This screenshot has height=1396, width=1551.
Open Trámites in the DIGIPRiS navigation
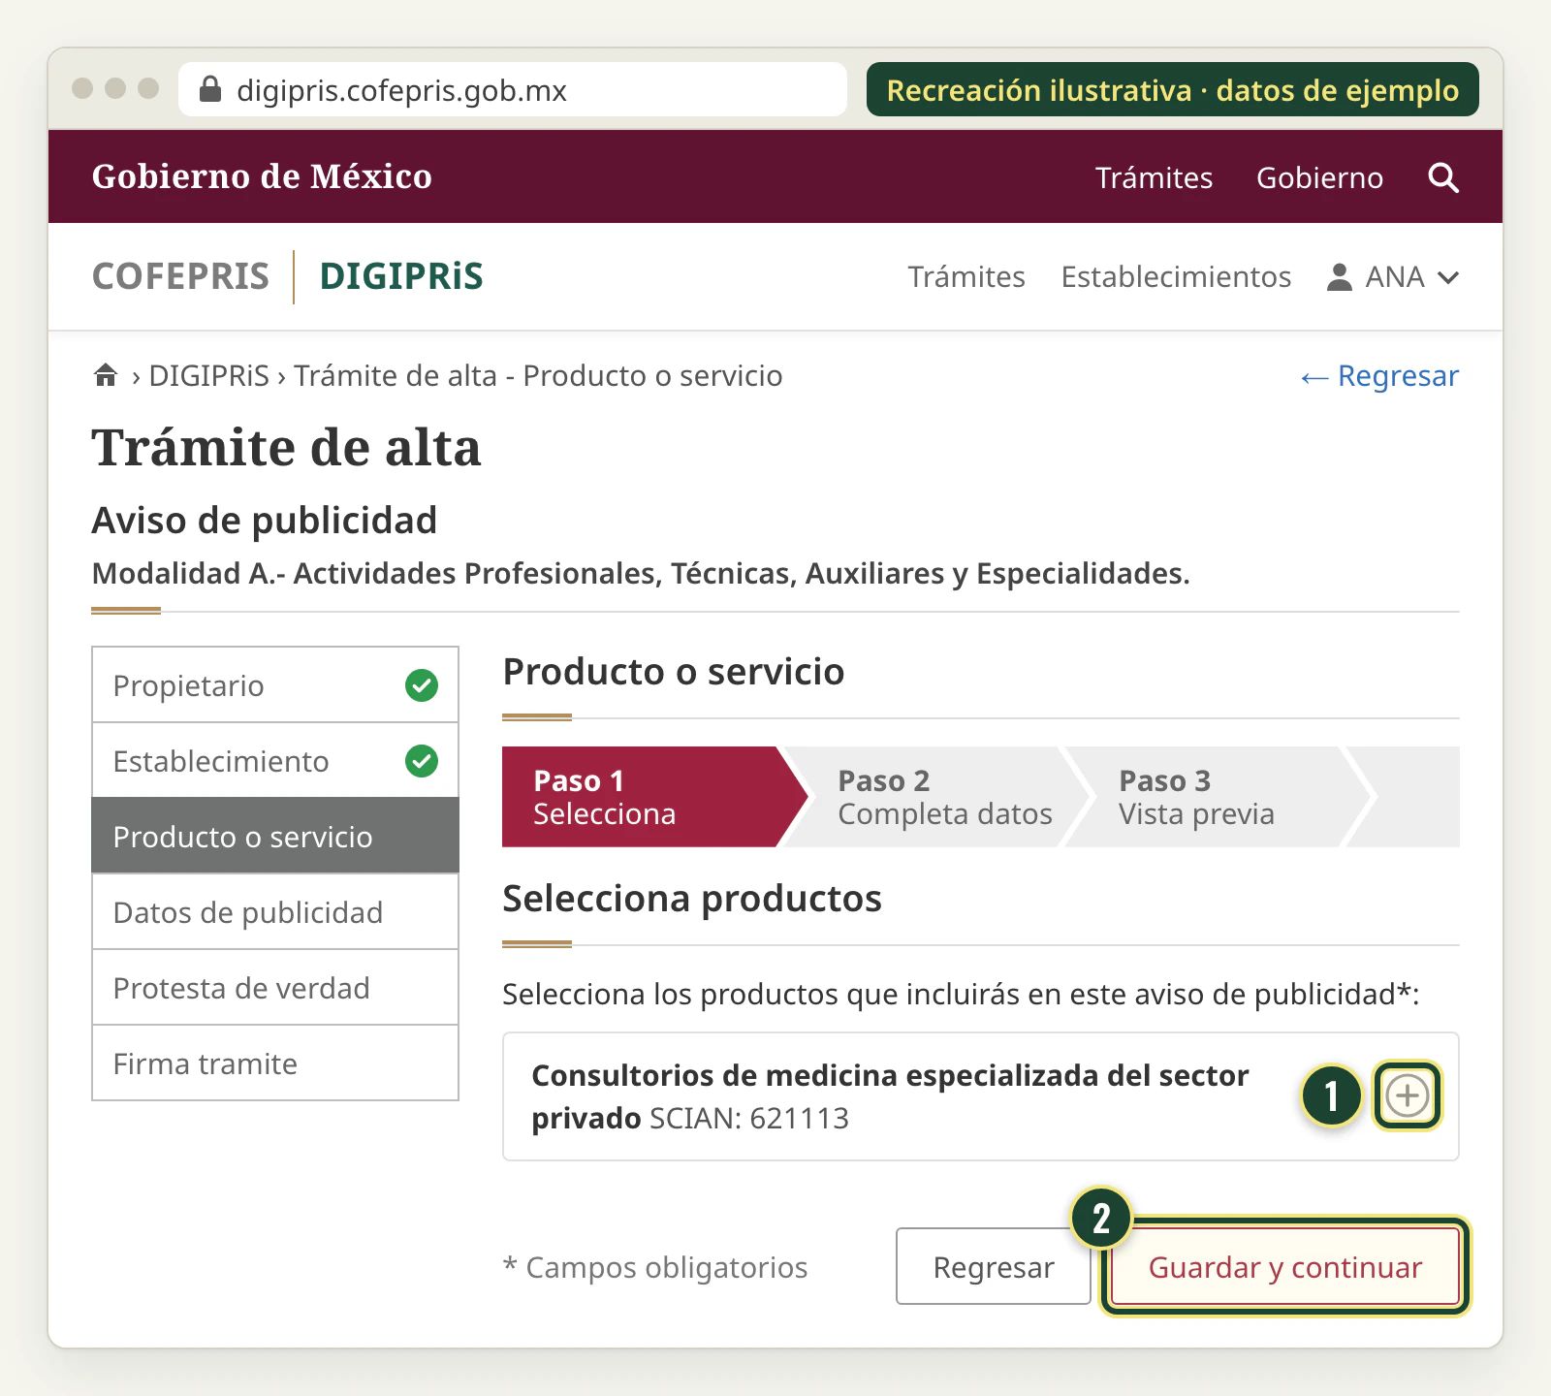point(966,277)
